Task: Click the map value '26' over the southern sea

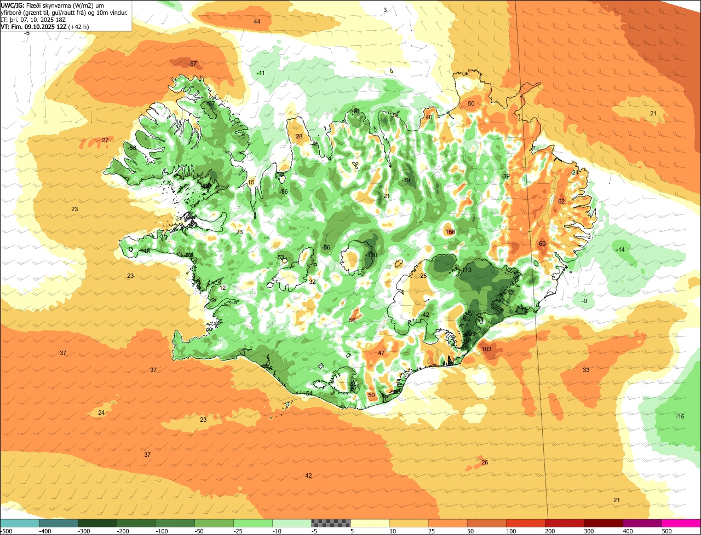Action: (485, 462)
